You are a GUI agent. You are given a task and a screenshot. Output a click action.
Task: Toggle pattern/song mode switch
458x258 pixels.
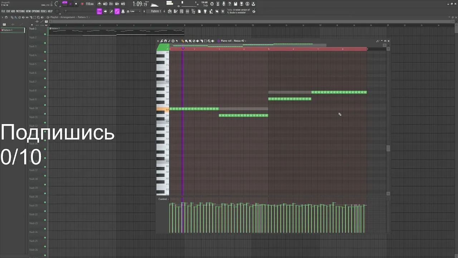coord(65,3)
